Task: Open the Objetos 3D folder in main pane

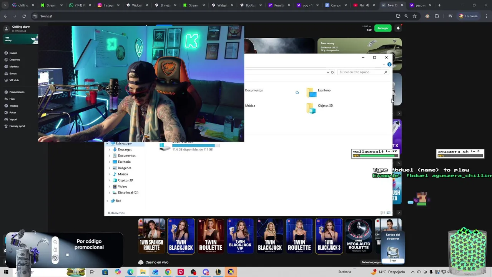Action: pos(319,108)
